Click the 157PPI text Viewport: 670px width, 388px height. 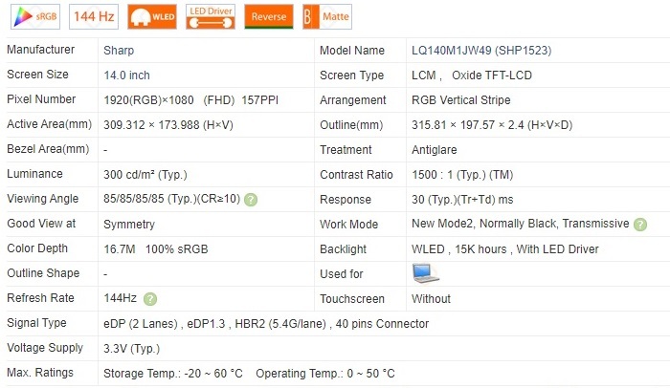coord(259,100)
